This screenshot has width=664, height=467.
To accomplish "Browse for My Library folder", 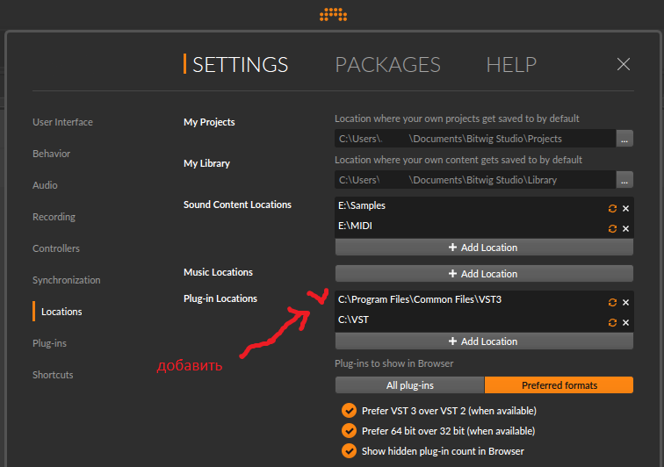I will (624, 180).
